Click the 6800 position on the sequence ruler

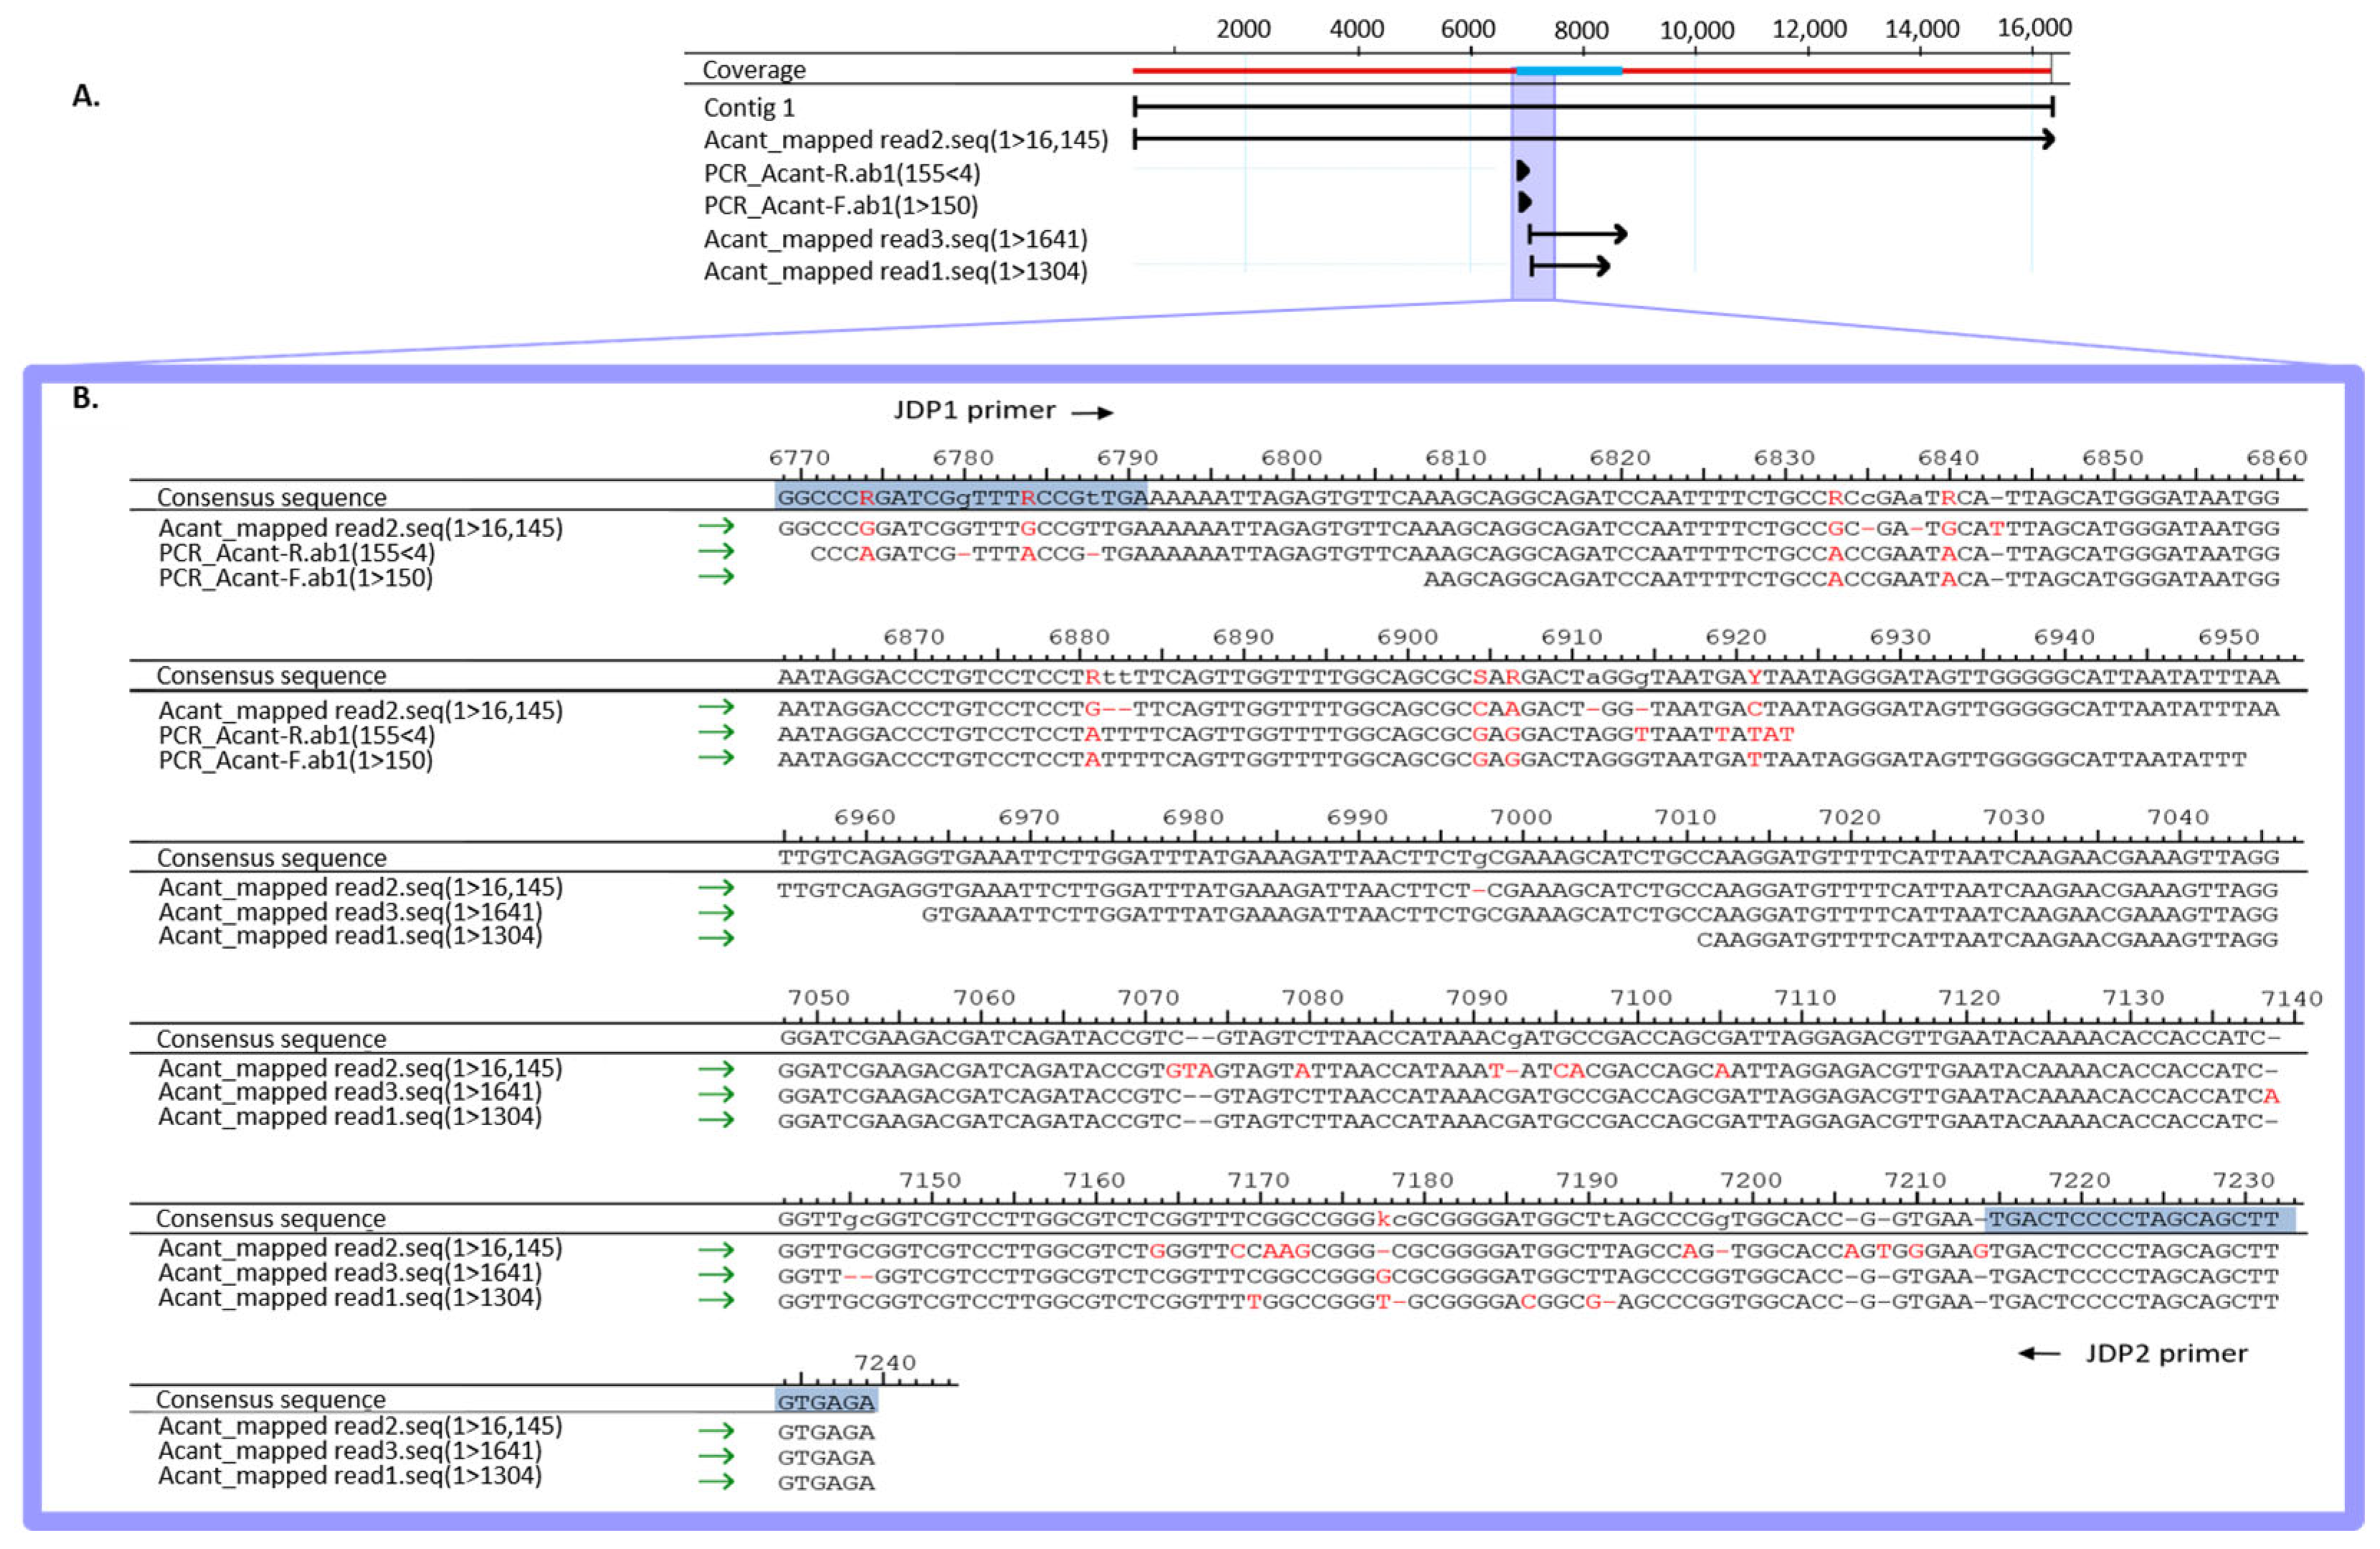tap(1291, 458)
